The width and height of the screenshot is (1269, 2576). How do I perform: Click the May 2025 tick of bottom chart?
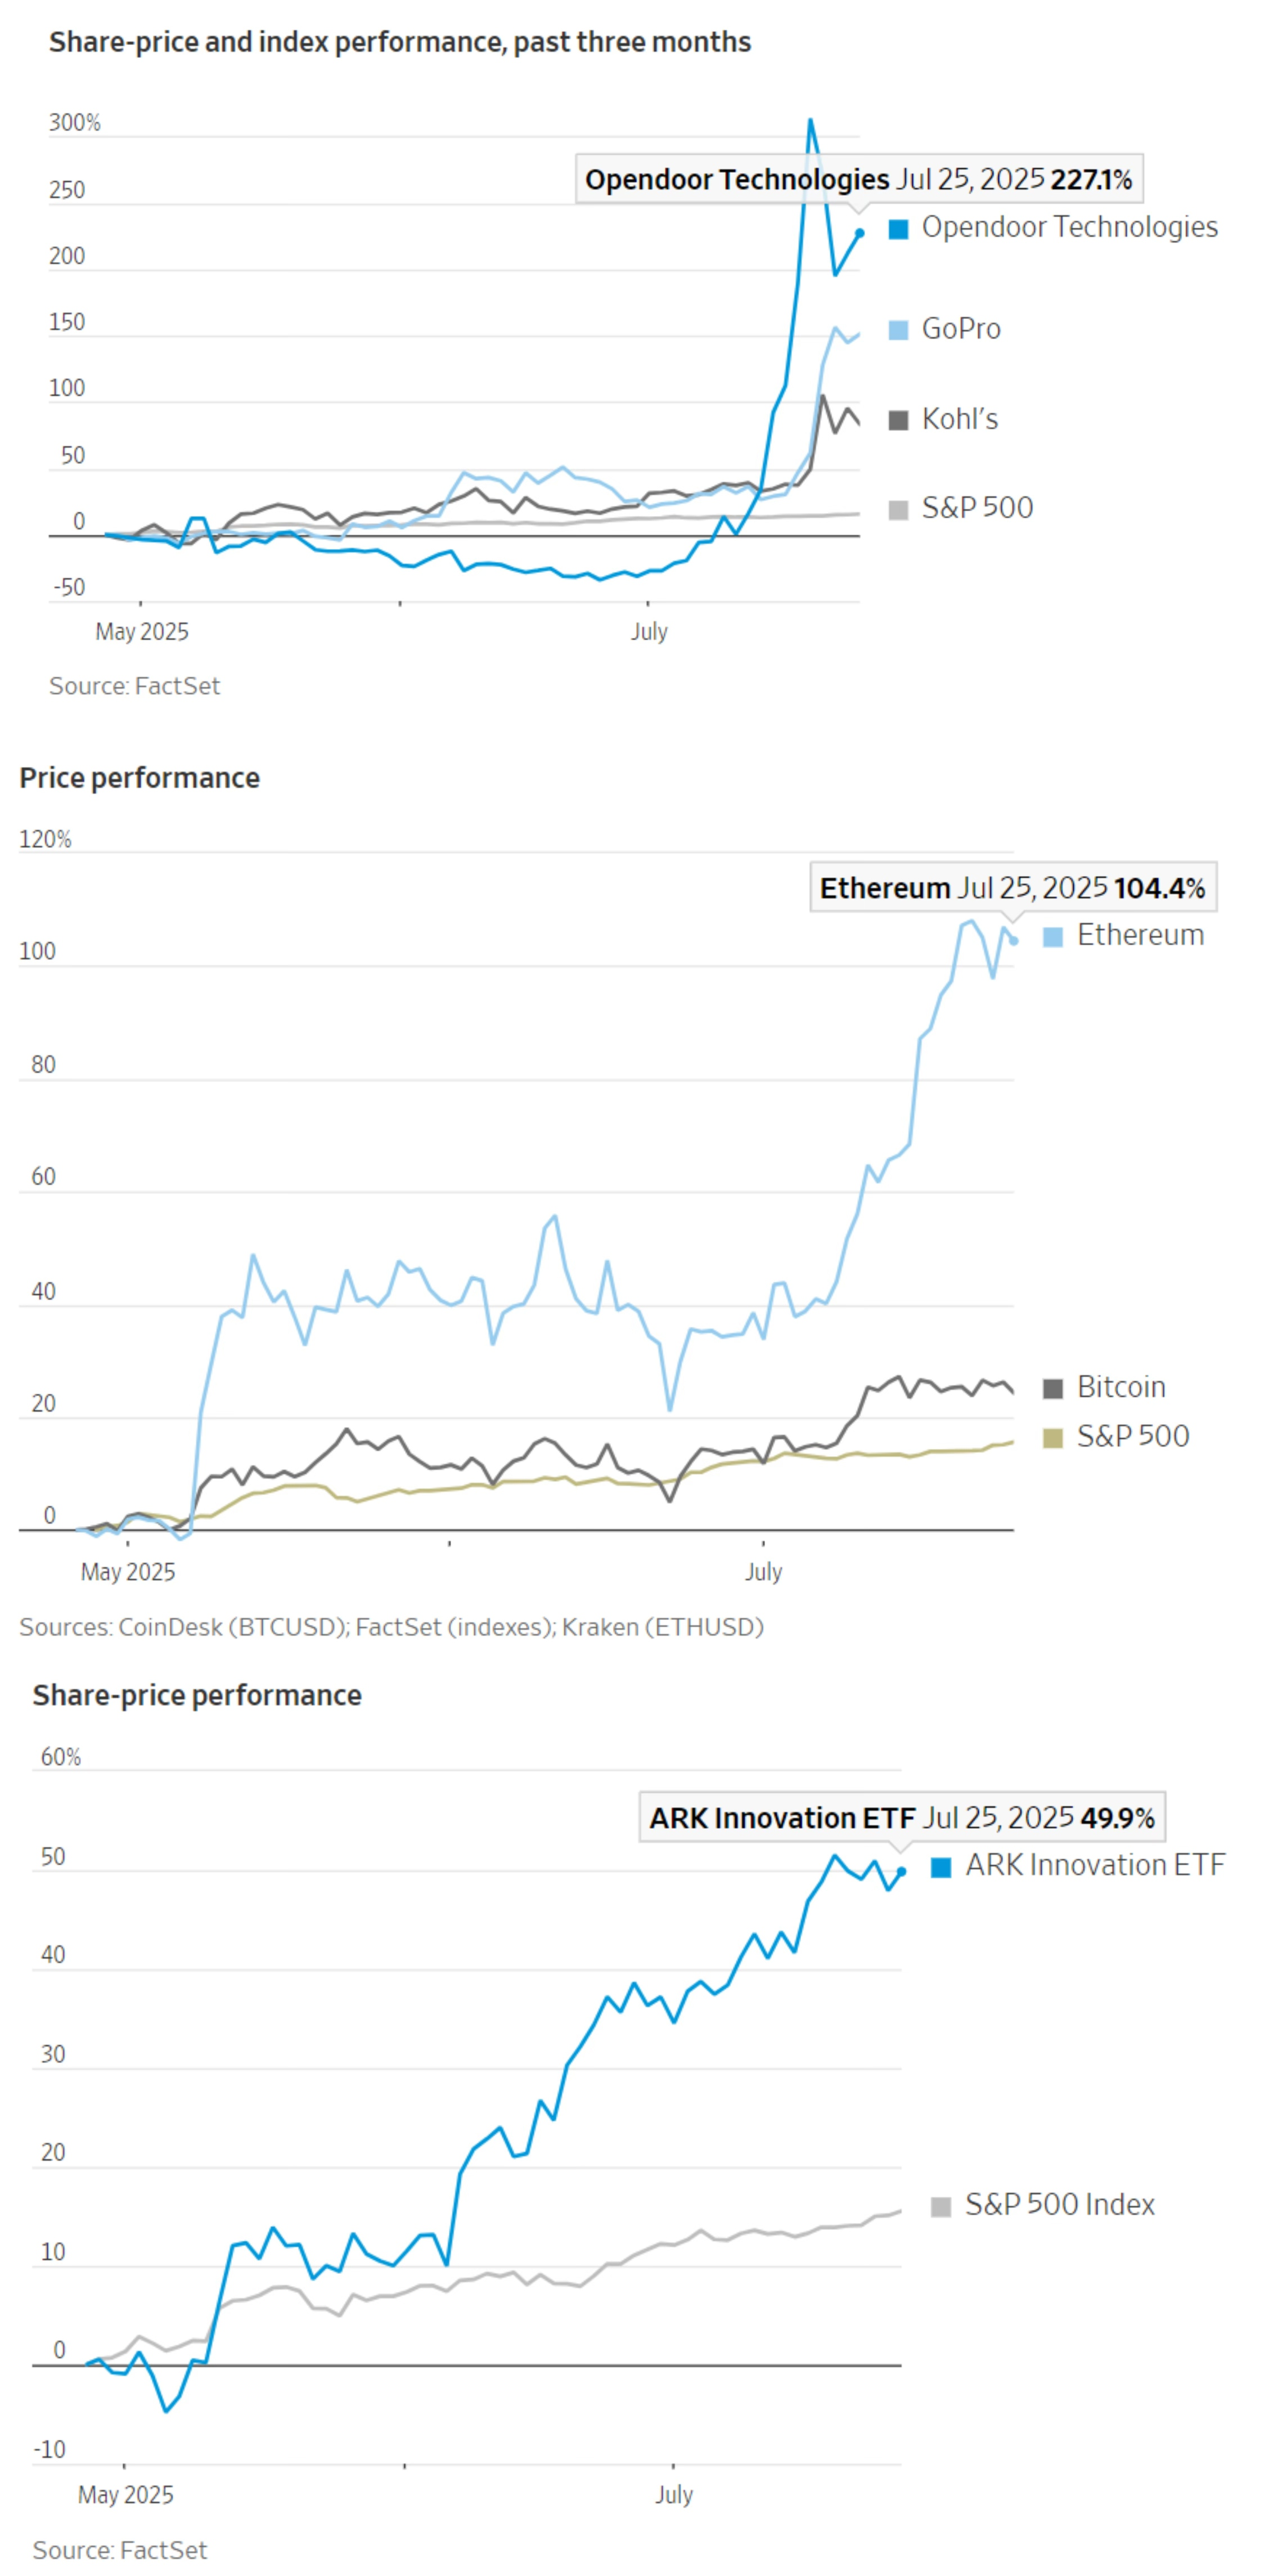coord(125,2494)
